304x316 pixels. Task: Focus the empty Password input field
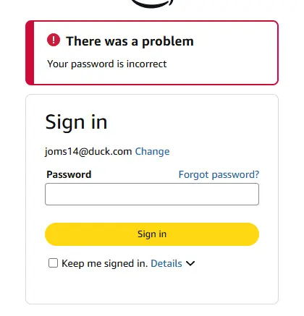(x=152, y=194)
